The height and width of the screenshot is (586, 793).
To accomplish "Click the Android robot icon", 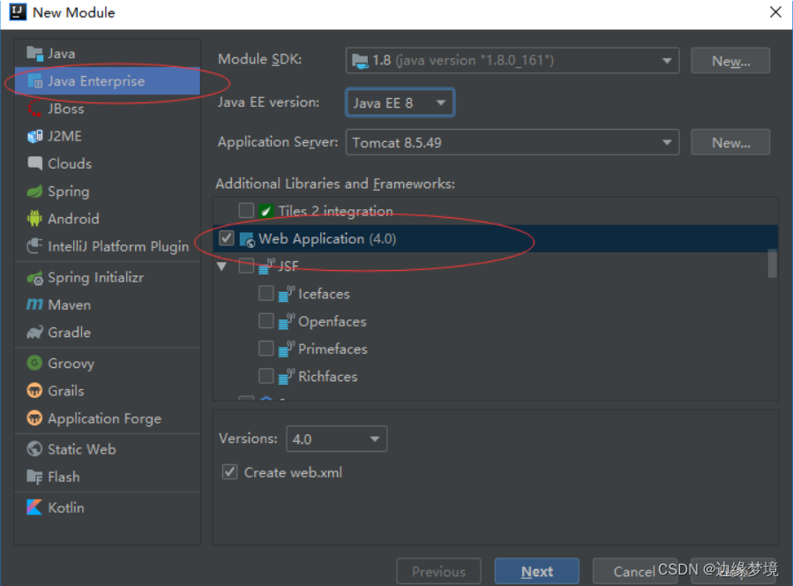I will pyautogui.click(x=34, y=219).
